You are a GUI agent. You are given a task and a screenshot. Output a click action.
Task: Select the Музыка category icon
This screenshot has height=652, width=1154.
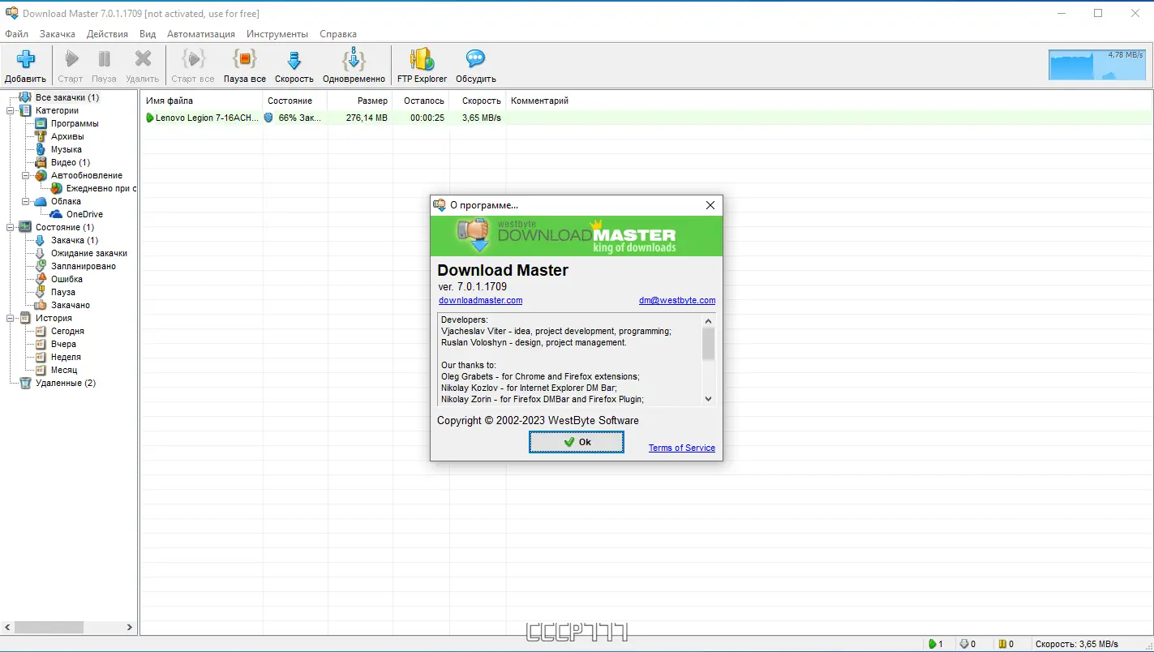coord(41,149)
